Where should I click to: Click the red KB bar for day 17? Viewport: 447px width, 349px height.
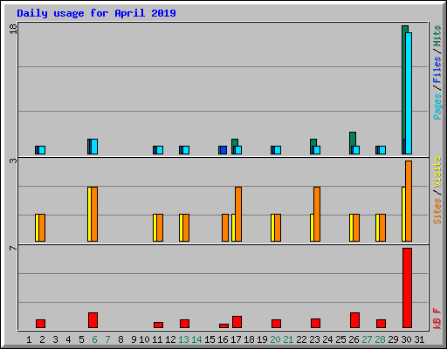(x=237, y=322)
